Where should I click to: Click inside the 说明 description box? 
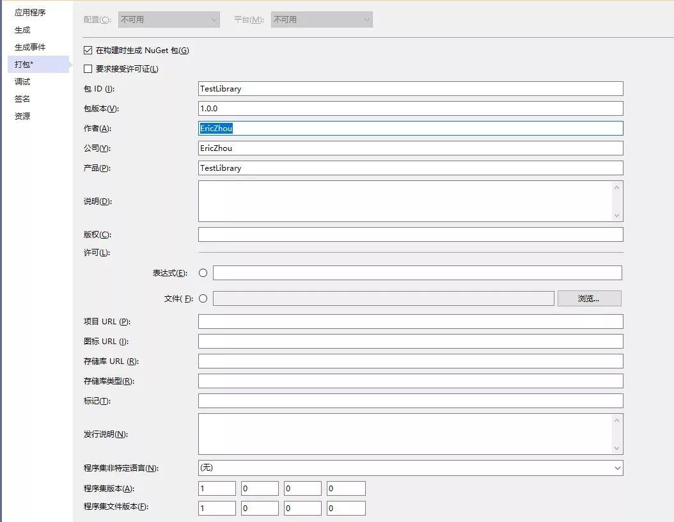403,202
